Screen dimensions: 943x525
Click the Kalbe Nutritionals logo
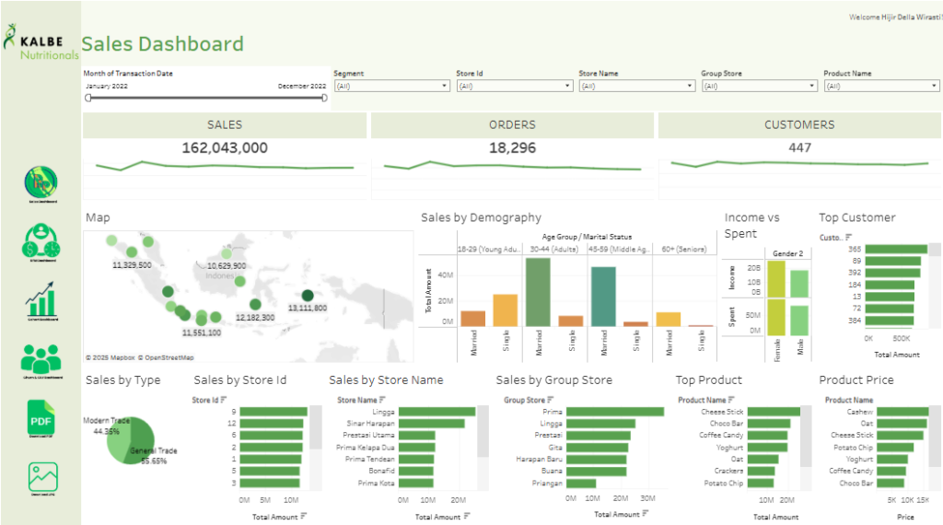[x=41, y=42]
